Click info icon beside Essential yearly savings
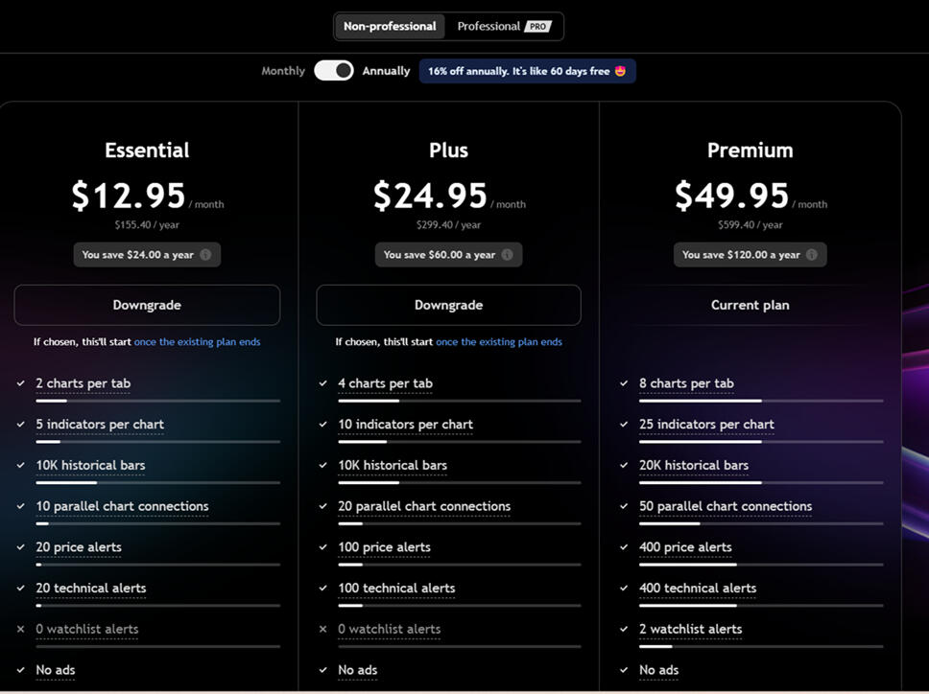929x694 pixels. (x=205, y=255)
